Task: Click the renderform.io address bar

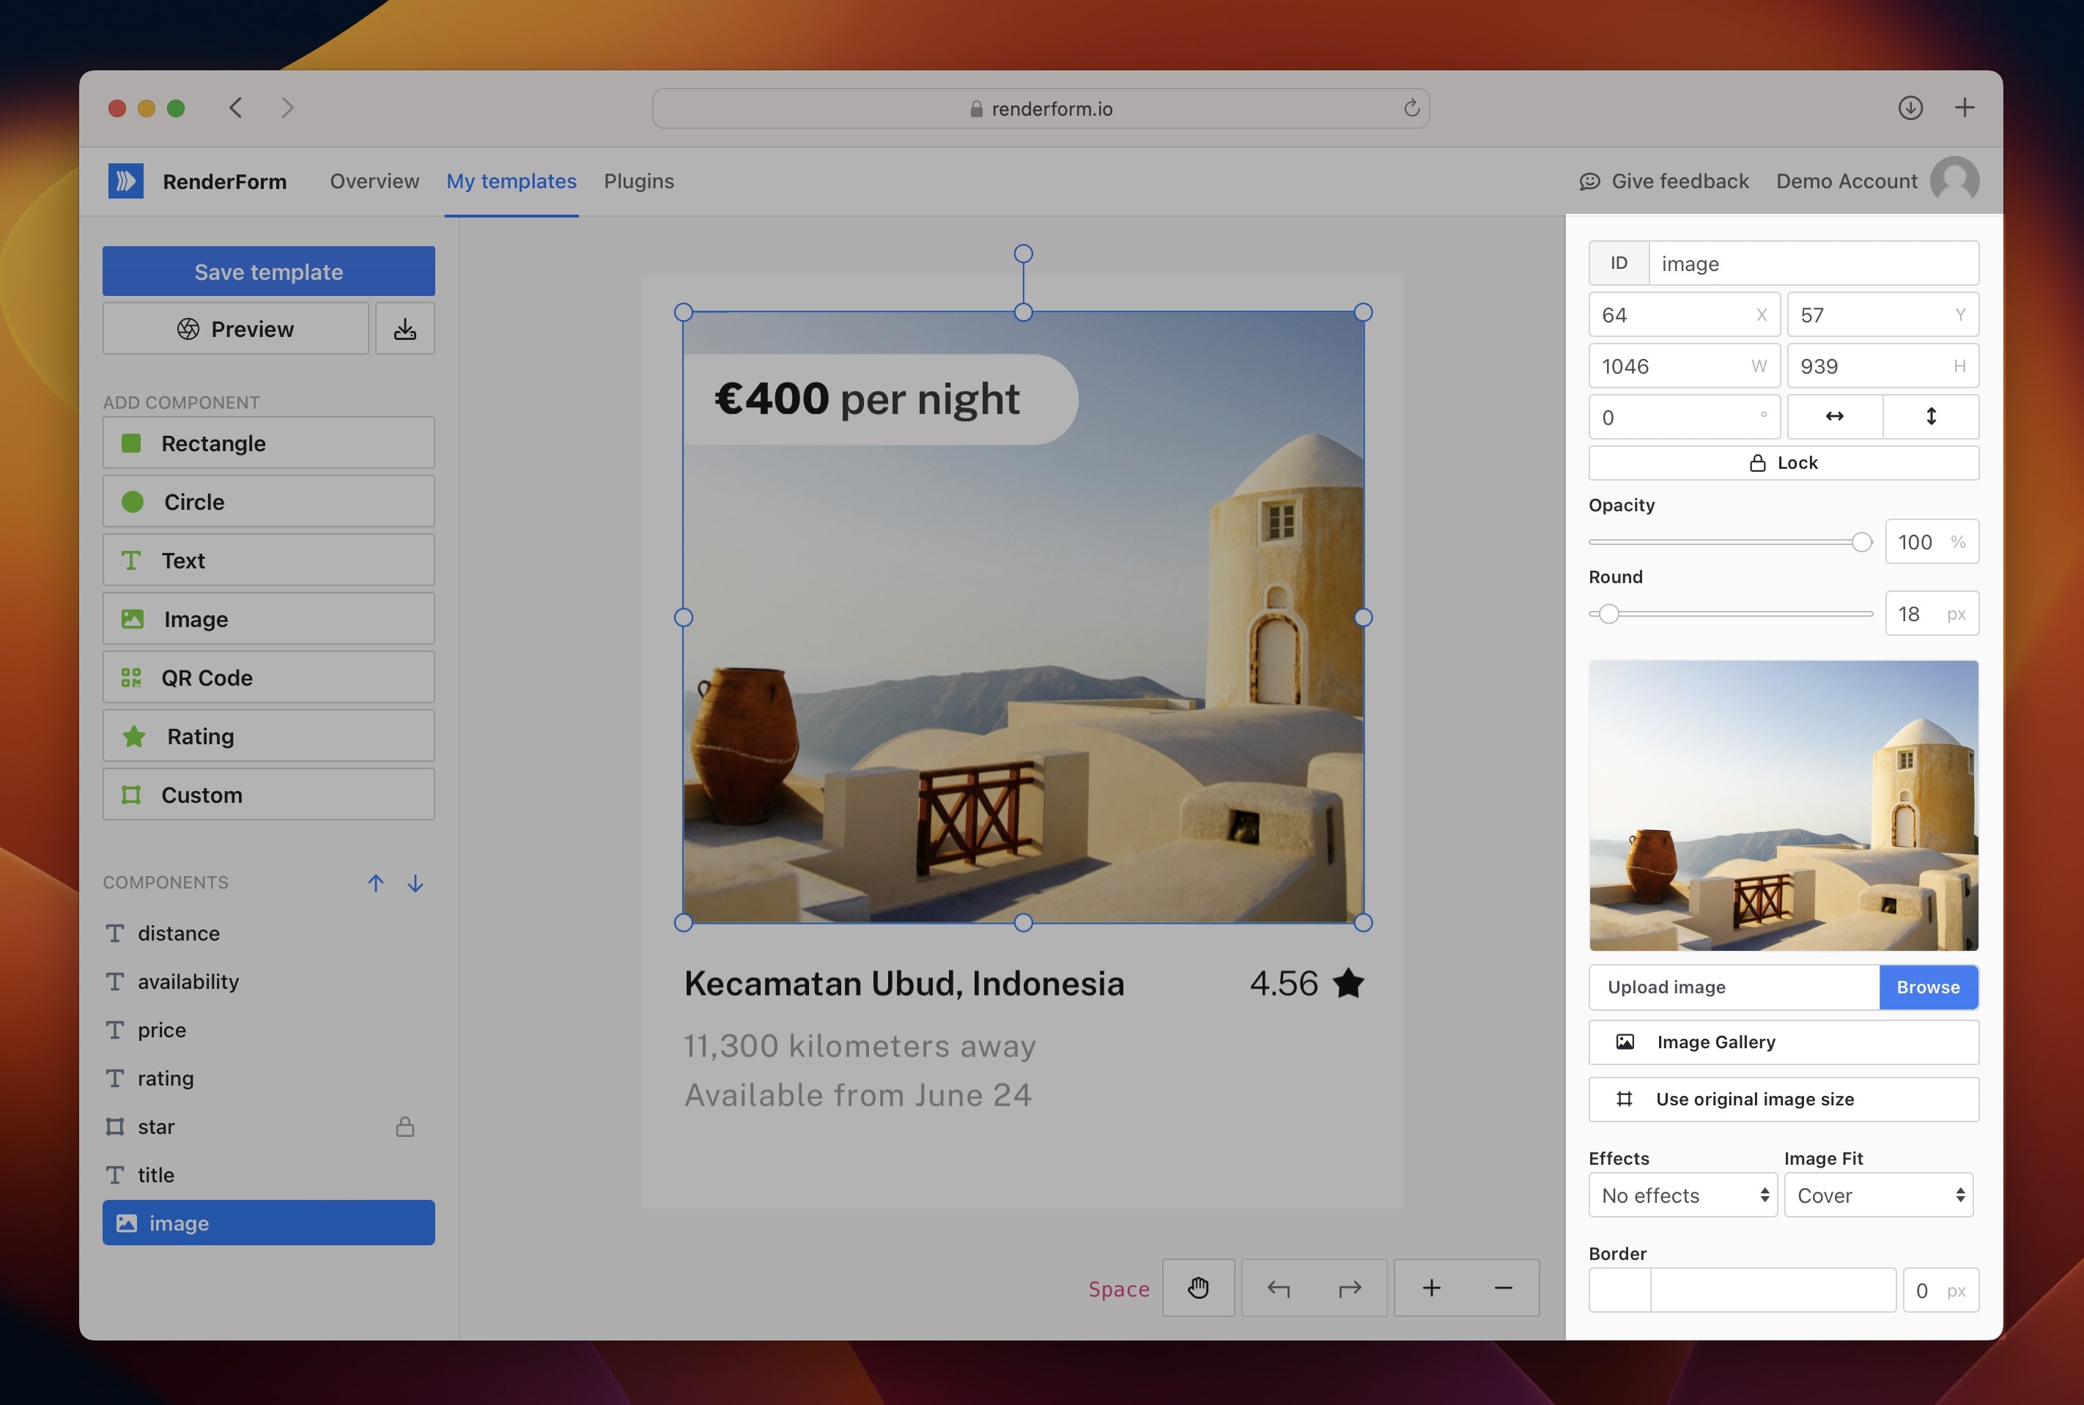Action: pos(1041,108)
